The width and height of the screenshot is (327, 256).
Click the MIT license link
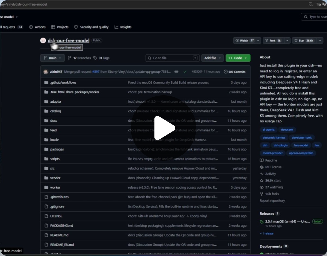pos(271,167)
